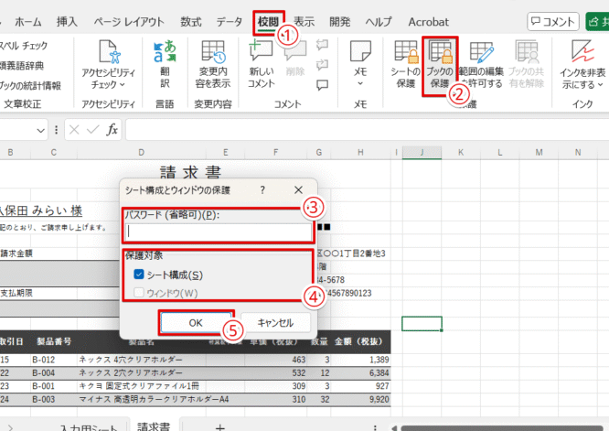The height and width of the screenshot is (431, 609).
Task: Click the horizontal scrollbar
Action: tap(501, 428)
